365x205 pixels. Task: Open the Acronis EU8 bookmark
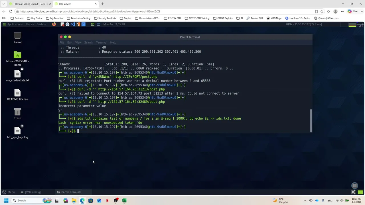(x=254, y=18)
